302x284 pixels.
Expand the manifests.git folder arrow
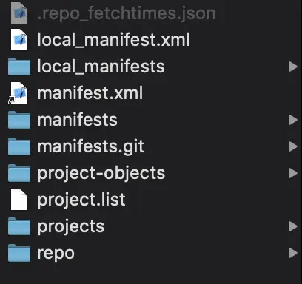293,146
